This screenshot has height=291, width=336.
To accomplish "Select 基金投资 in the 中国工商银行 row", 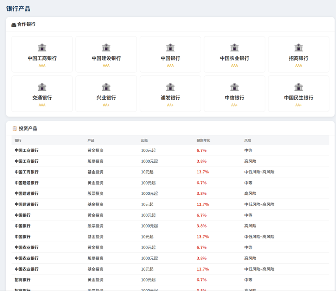I will (95, 172).
